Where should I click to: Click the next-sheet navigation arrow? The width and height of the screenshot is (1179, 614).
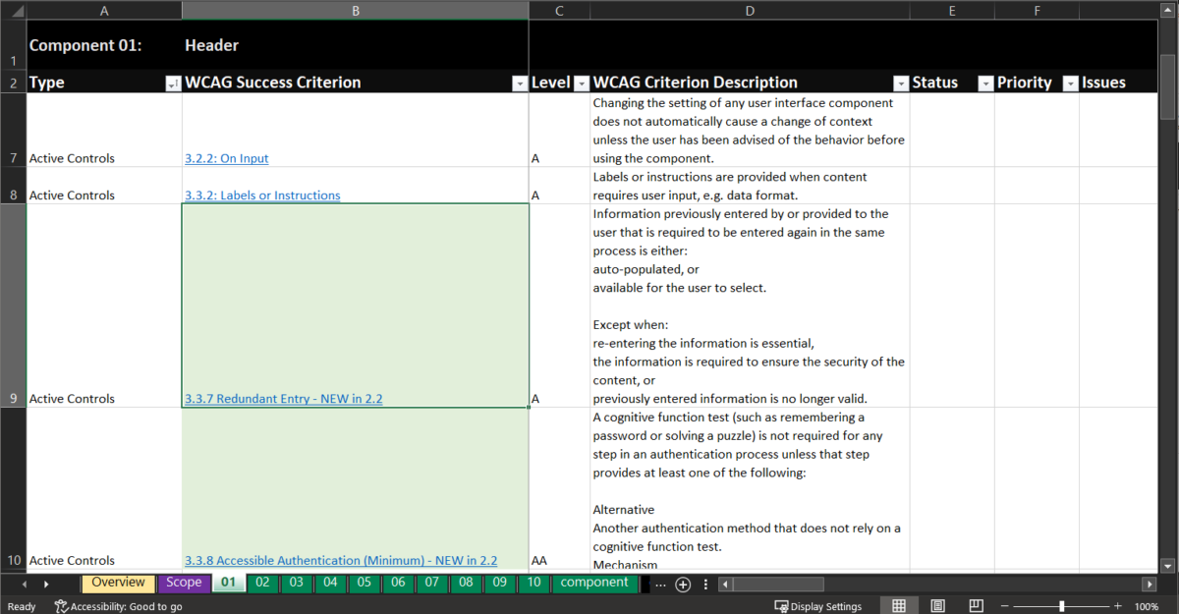tap(46, 583)
